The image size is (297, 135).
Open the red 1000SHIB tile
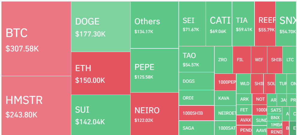coord(196,113)
